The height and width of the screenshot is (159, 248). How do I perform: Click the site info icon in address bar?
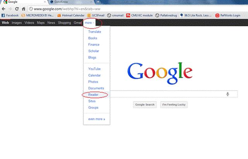click(x=31, y=9)
